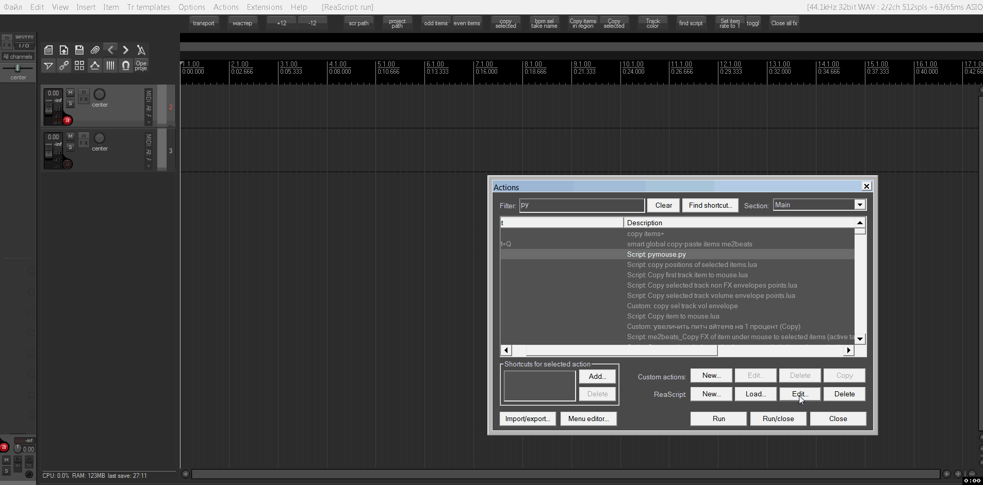
Task: Click the action list's scroll down arrow
Action: pyautogui.click(x=860, y=339)
